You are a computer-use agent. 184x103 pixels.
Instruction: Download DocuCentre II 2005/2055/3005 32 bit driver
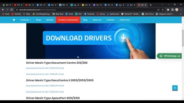pos(45,92)
